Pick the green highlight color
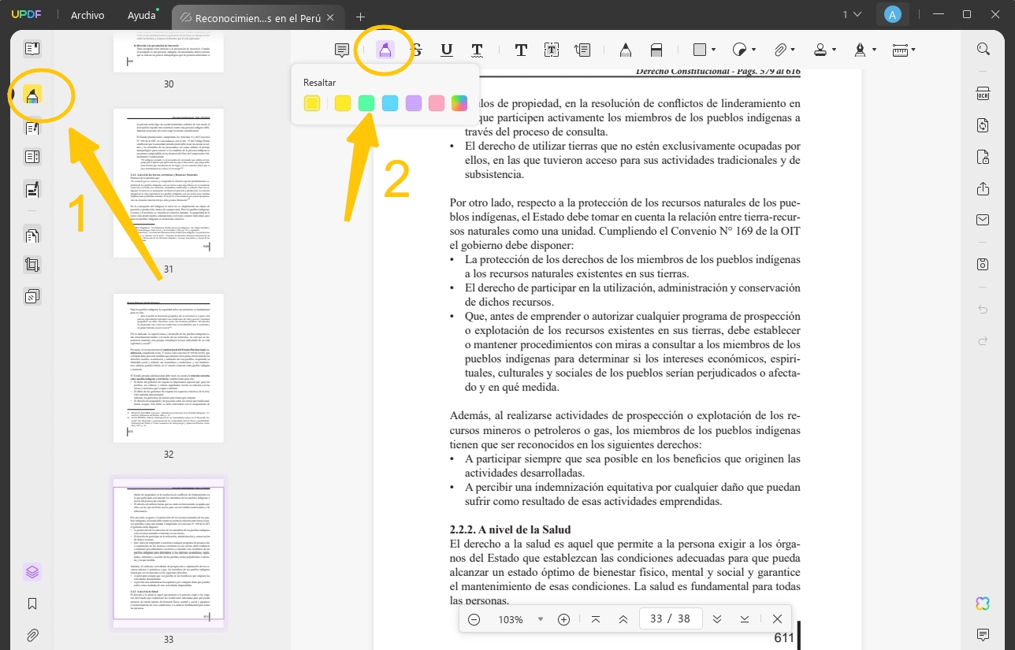 366,103
